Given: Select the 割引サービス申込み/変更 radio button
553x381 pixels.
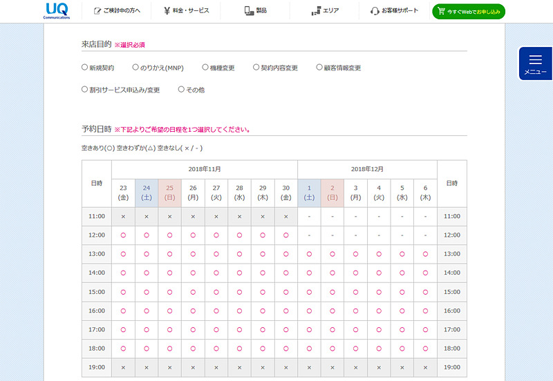Looking at the screenshot, I should 84,89.
